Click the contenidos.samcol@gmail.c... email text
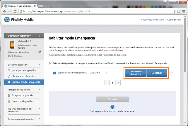Viewport: 188px width, 126px height. coord(73,73)
